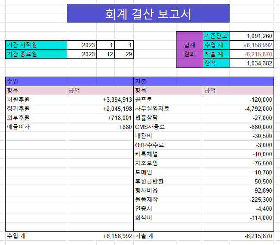Select the amount -10,780
Image resolution: width=280 pixels, height=245 pixels.
pyautogui.click(x=238, y=172)
